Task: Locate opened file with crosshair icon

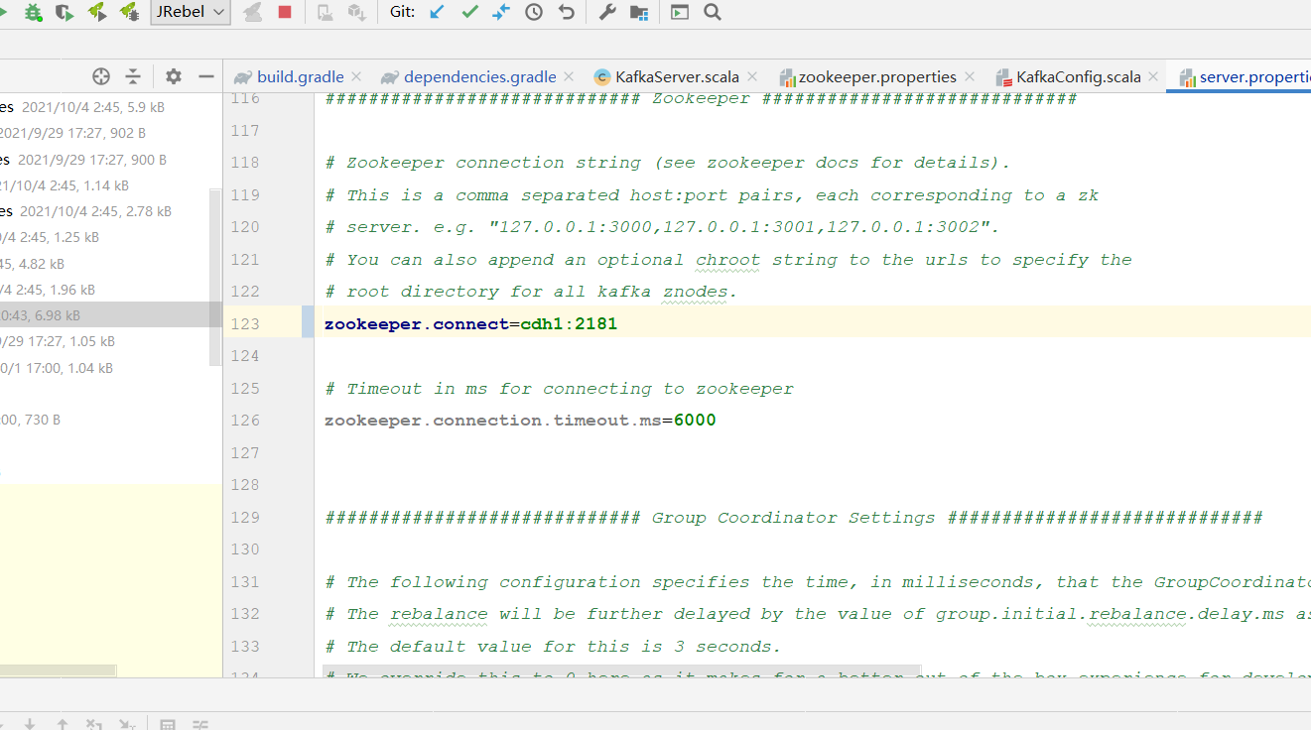Action: pyautogui.click(x=101, y=76)
